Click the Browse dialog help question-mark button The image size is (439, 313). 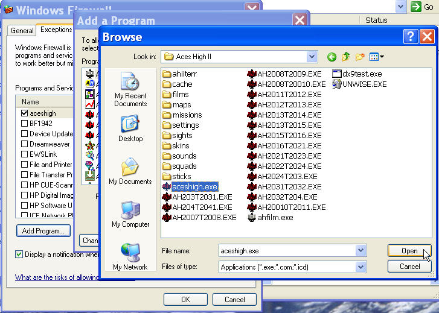tap(411, 36)
